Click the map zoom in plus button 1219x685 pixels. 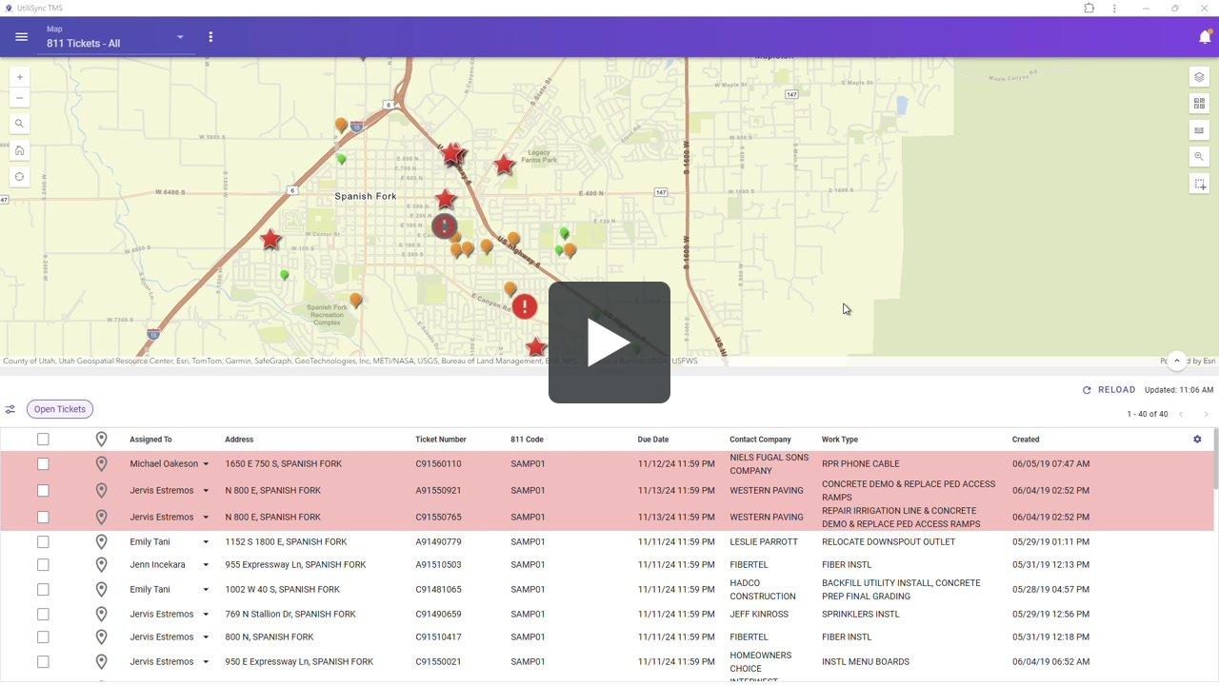(x=19, y=77)
